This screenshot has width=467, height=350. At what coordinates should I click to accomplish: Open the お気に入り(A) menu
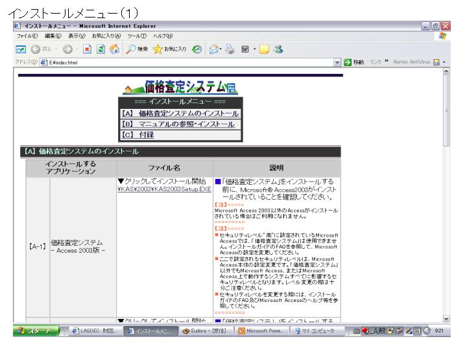tap(106, 36)
